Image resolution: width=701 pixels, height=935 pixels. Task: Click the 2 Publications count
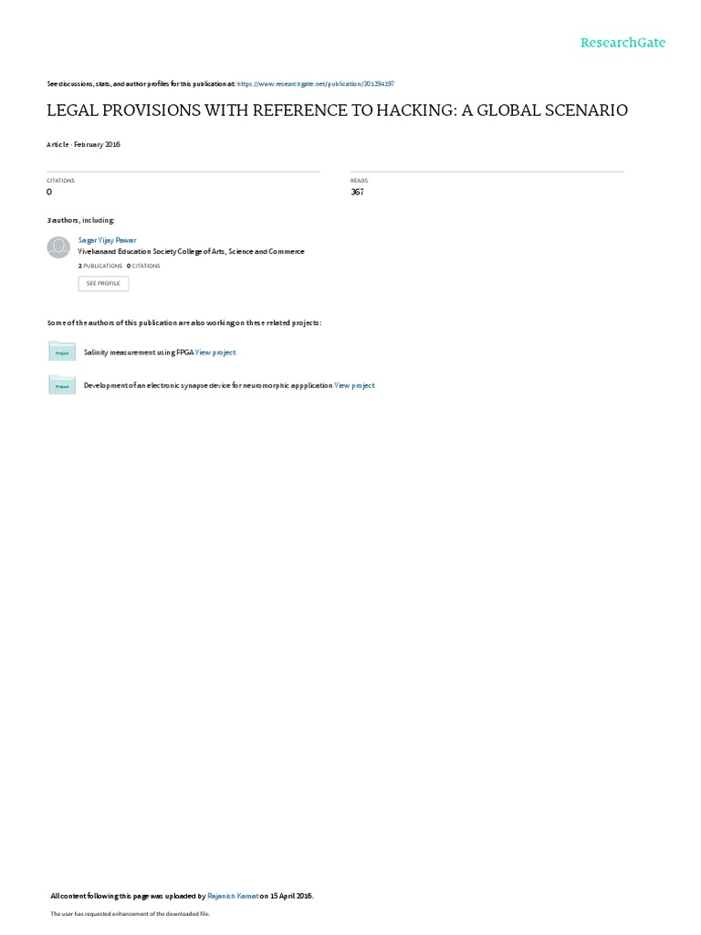tap(100, 266)
